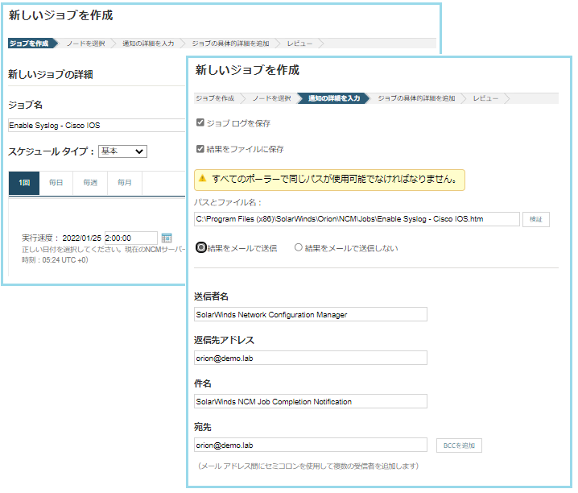Select the 毎日 schedule tab

click(x=56, y=183)
